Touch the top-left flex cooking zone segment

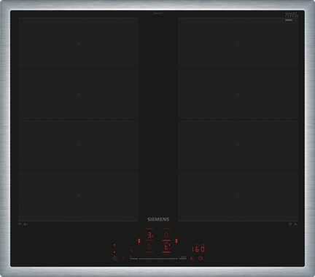(78, 43)
